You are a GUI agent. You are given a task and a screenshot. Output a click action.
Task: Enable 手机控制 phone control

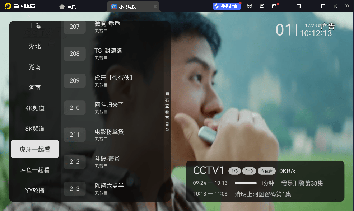227,6
